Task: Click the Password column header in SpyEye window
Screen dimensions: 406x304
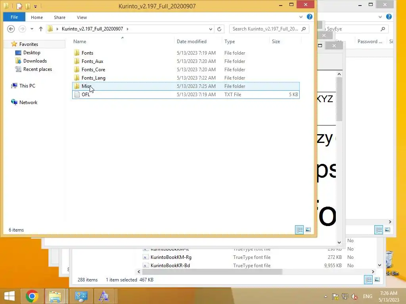Action: pyautogui.click(x=370, y=41)
